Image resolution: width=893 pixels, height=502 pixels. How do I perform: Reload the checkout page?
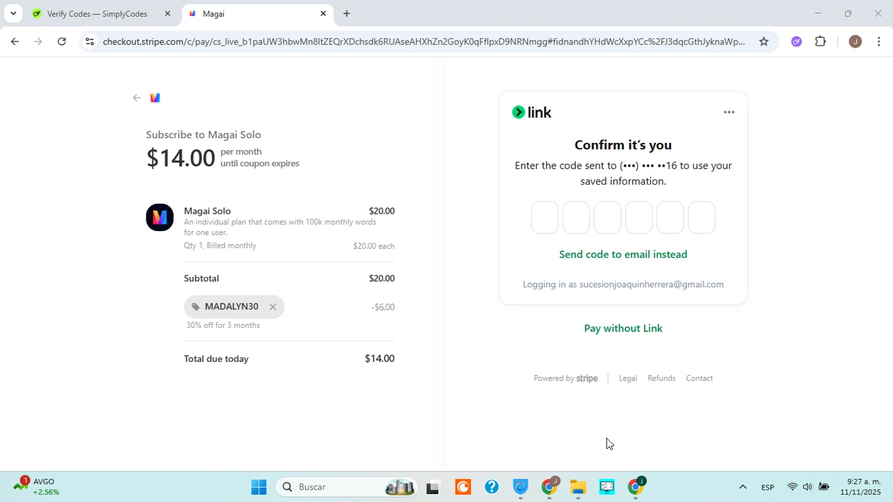coord(62,42)
